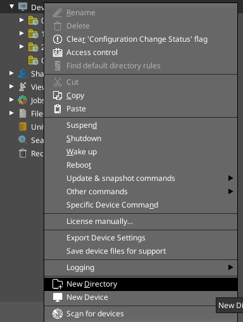
Task: Click the Scan for devices radar icon
Action: pos(58,314)
